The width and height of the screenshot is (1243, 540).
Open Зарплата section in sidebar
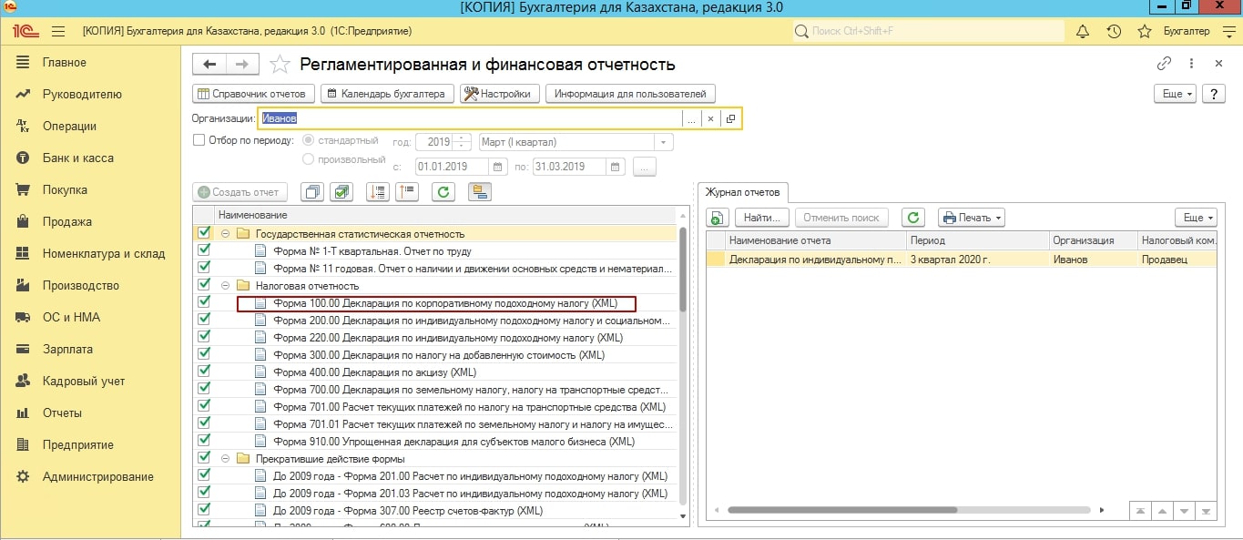tap(67, 350)
